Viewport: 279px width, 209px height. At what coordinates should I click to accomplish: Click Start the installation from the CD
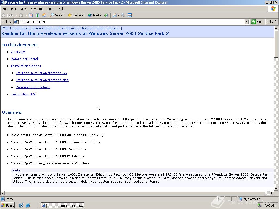click(x=41, y=73)
